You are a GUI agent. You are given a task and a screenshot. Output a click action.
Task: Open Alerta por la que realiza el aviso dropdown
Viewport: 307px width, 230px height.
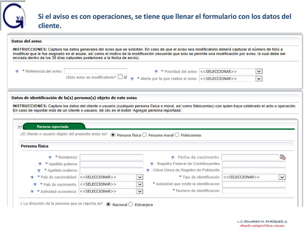coord(231,79)
